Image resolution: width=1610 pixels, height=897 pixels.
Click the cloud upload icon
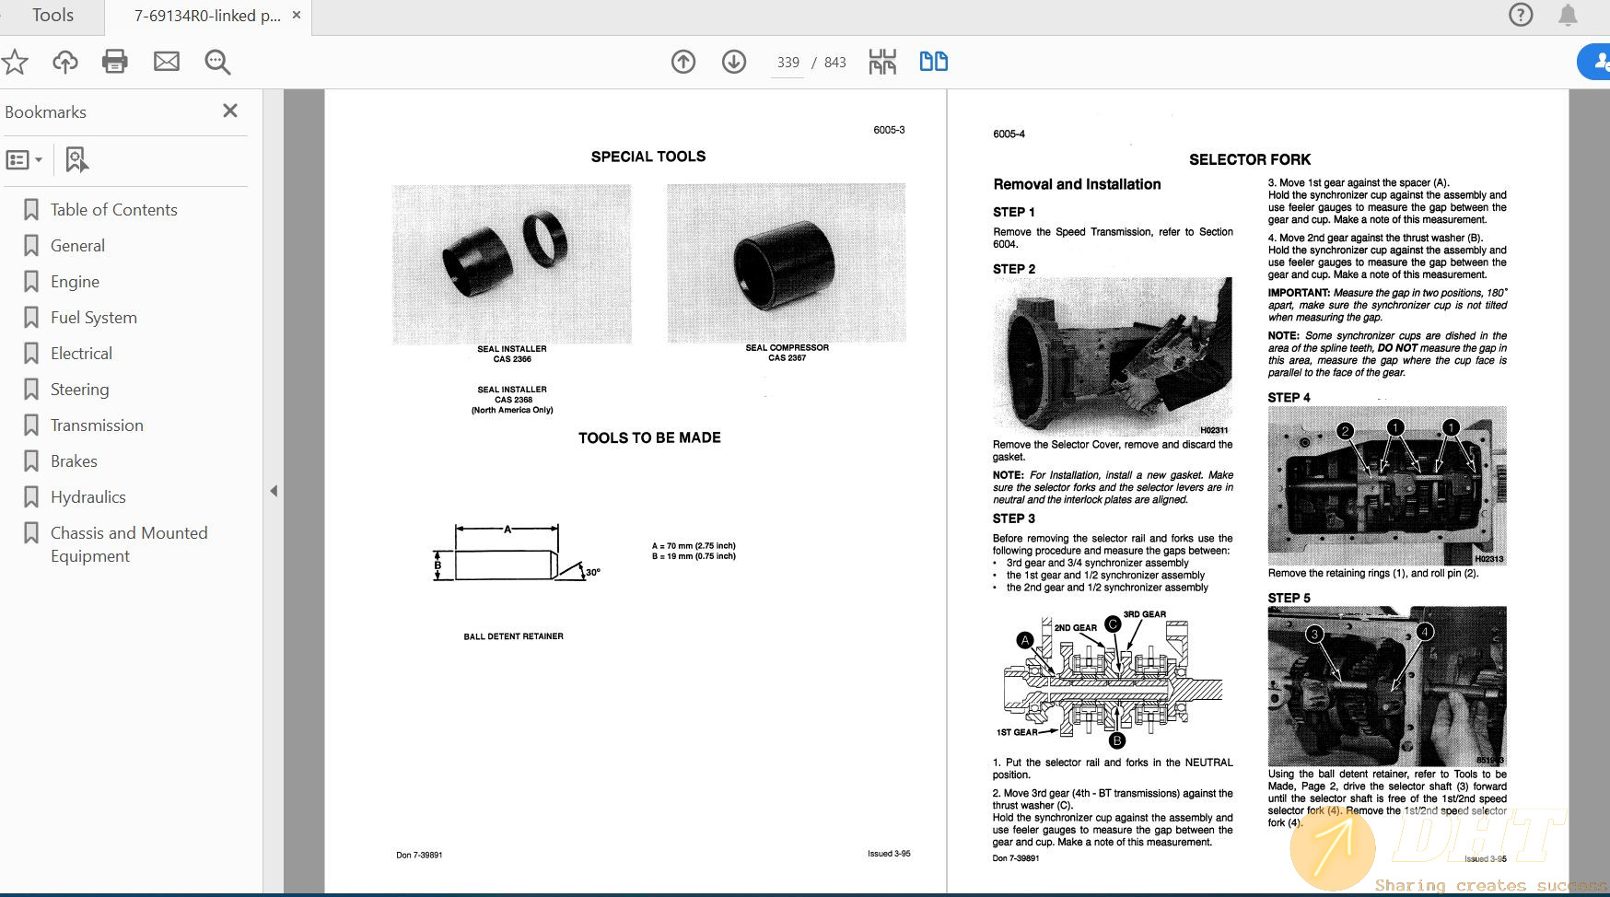64,62
